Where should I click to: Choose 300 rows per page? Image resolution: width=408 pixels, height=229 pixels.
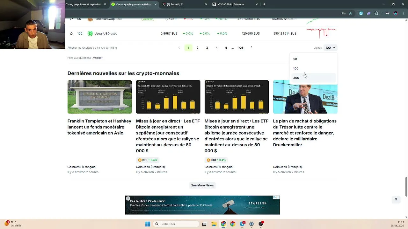[313, 78]
